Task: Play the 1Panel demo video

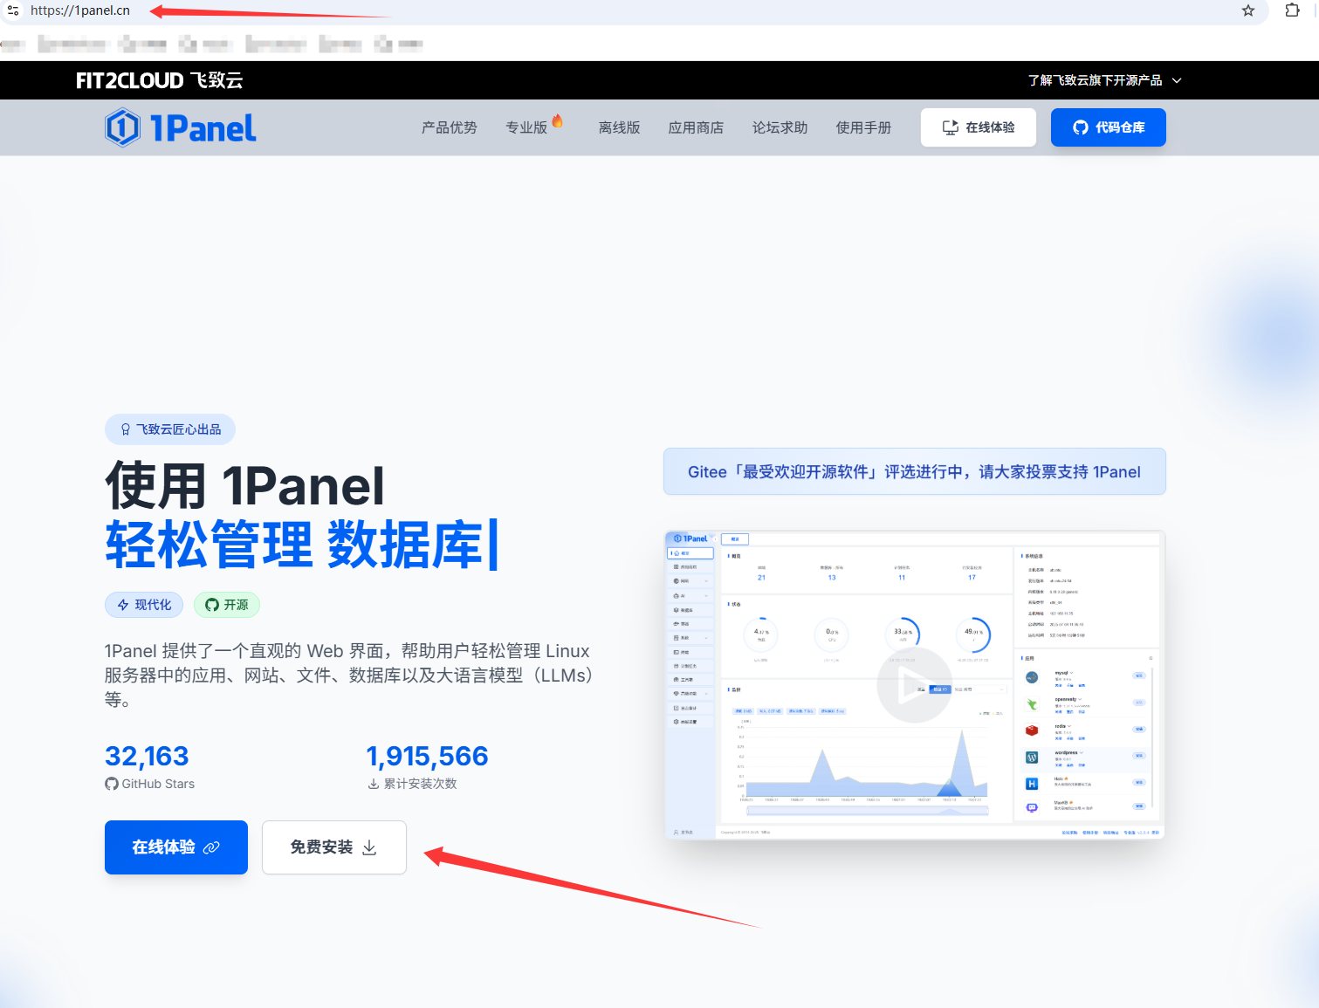Action: pyautogui.click(x=914, y=685)
